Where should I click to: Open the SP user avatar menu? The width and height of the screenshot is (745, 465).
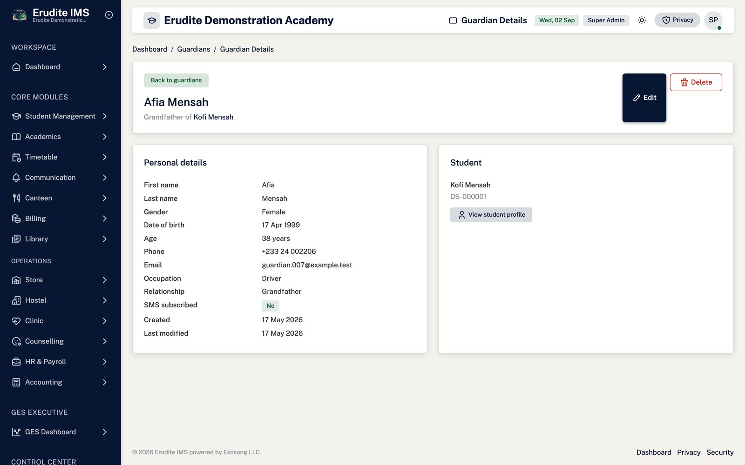713,20
